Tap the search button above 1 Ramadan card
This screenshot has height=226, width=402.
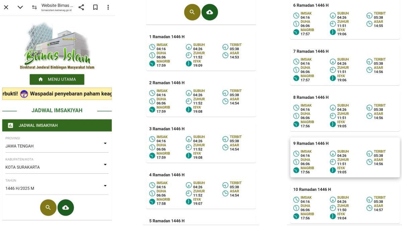[192, 12]
